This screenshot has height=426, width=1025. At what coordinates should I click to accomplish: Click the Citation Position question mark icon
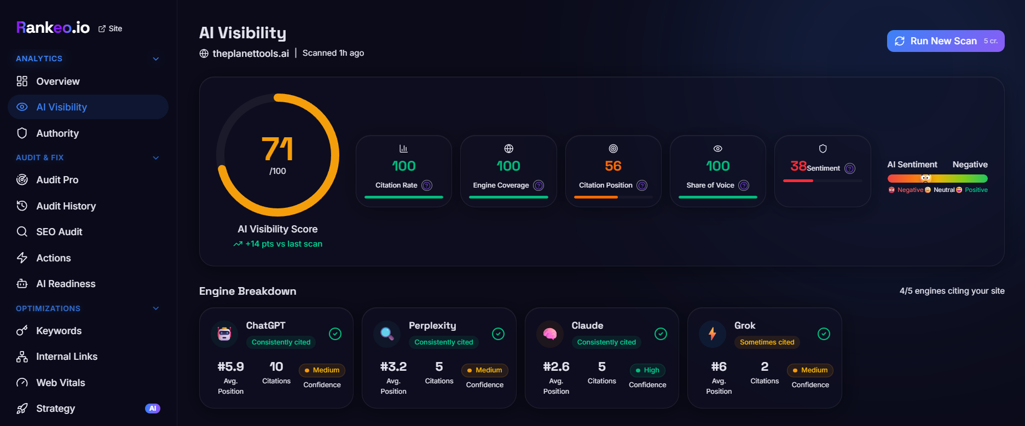click(x=642, y=185)
